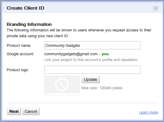Click the 'Link your project' hint text
Screen dimensions: 164x122
[x=91, y=60]
